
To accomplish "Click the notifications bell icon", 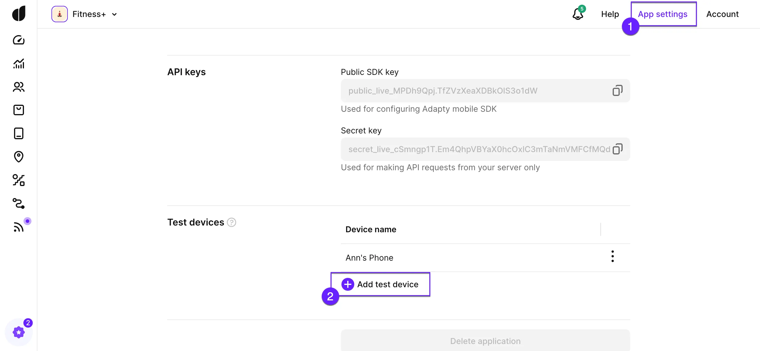I will 578,14.
